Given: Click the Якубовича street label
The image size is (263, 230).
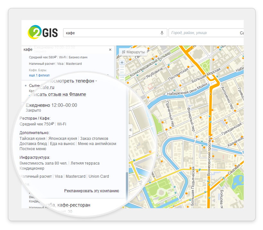Looking at the screenshot, I should (154, 73).
